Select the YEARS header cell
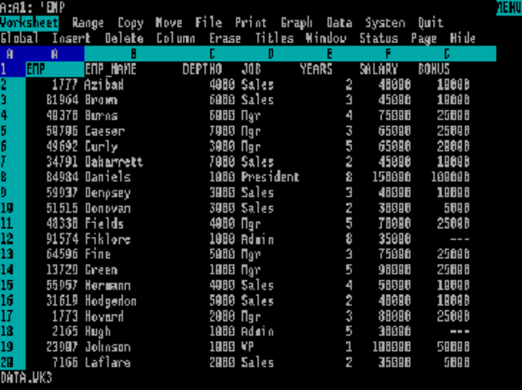The height and width of the screenshot is (390, 522). 316,69
